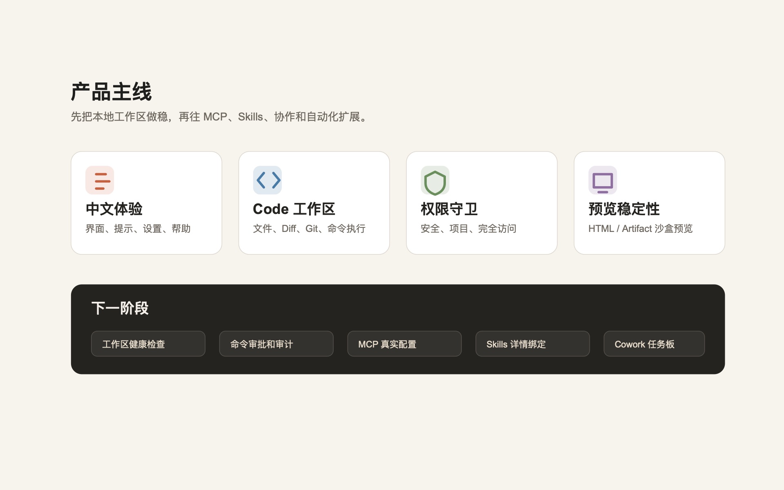
Task: Click the 下一阶段 section heading
Action: 120,308
